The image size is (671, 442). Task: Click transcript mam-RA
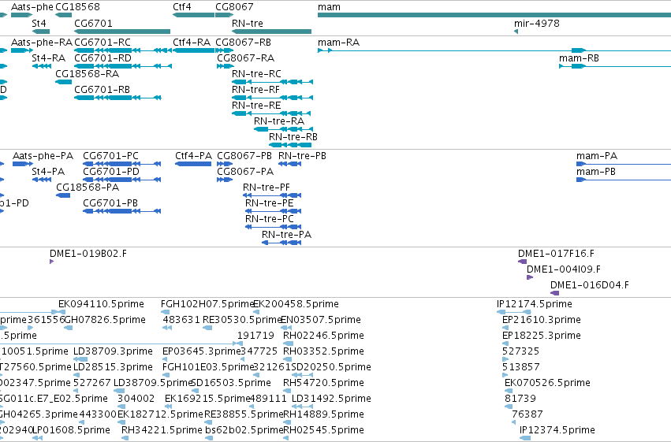(494, 50)
